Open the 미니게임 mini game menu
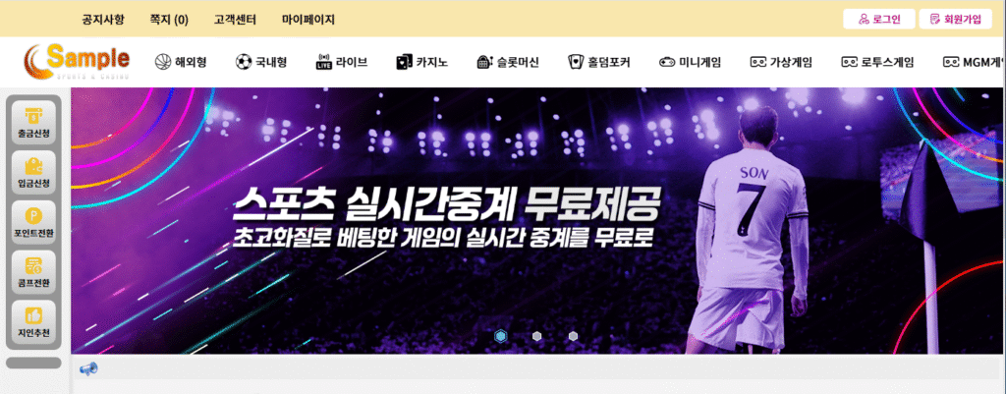This screenshot has height=394, width=1006. pos(690,62)
